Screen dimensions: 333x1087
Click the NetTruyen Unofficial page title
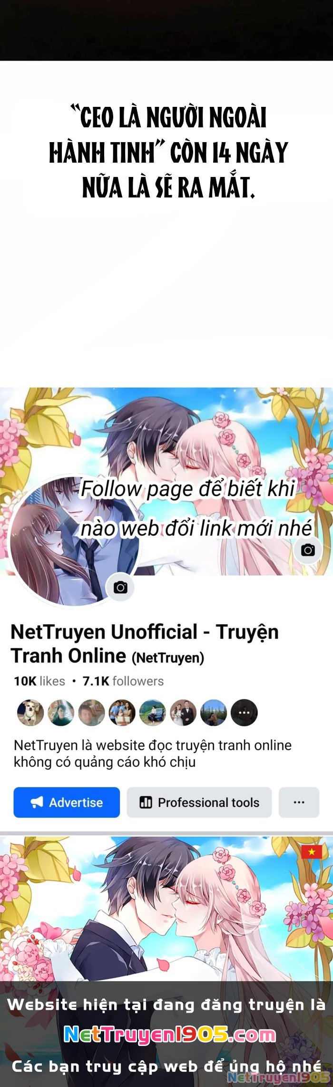pos(145,643)
